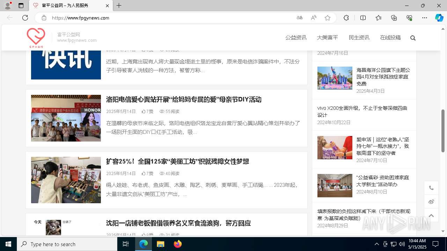Open the notification center icon
447x251 pixels.
pos(435,244)
